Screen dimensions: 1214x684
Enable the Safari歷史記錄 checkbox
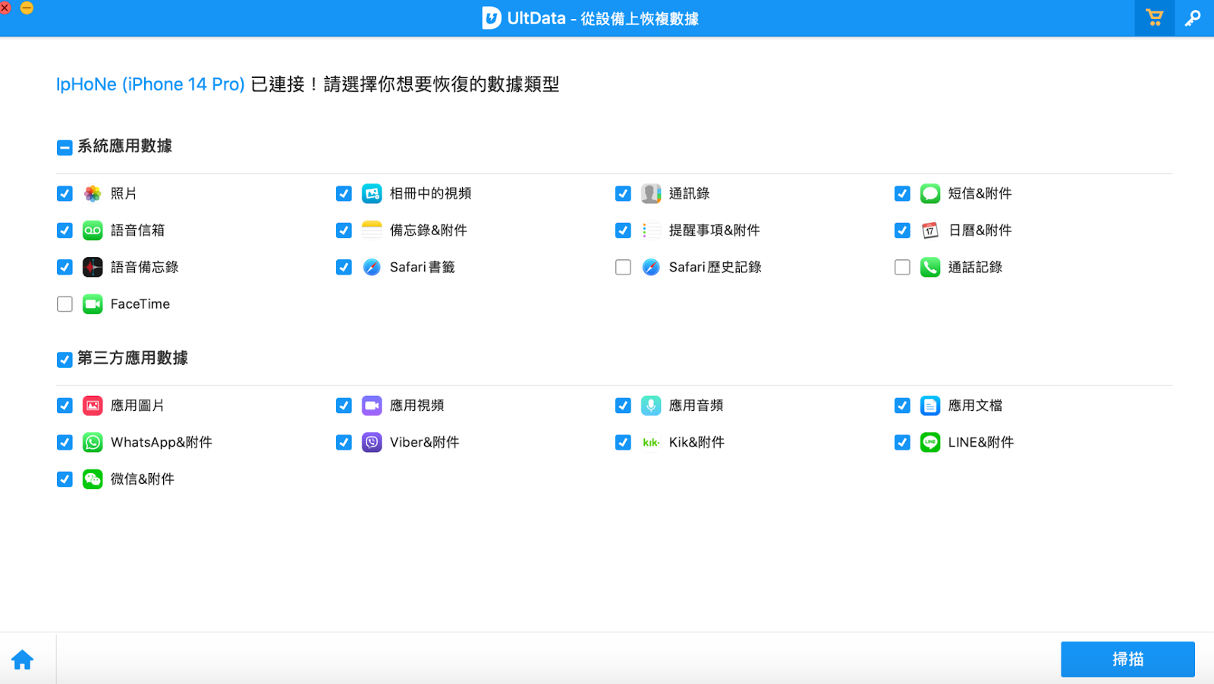(x=623, y=267)
